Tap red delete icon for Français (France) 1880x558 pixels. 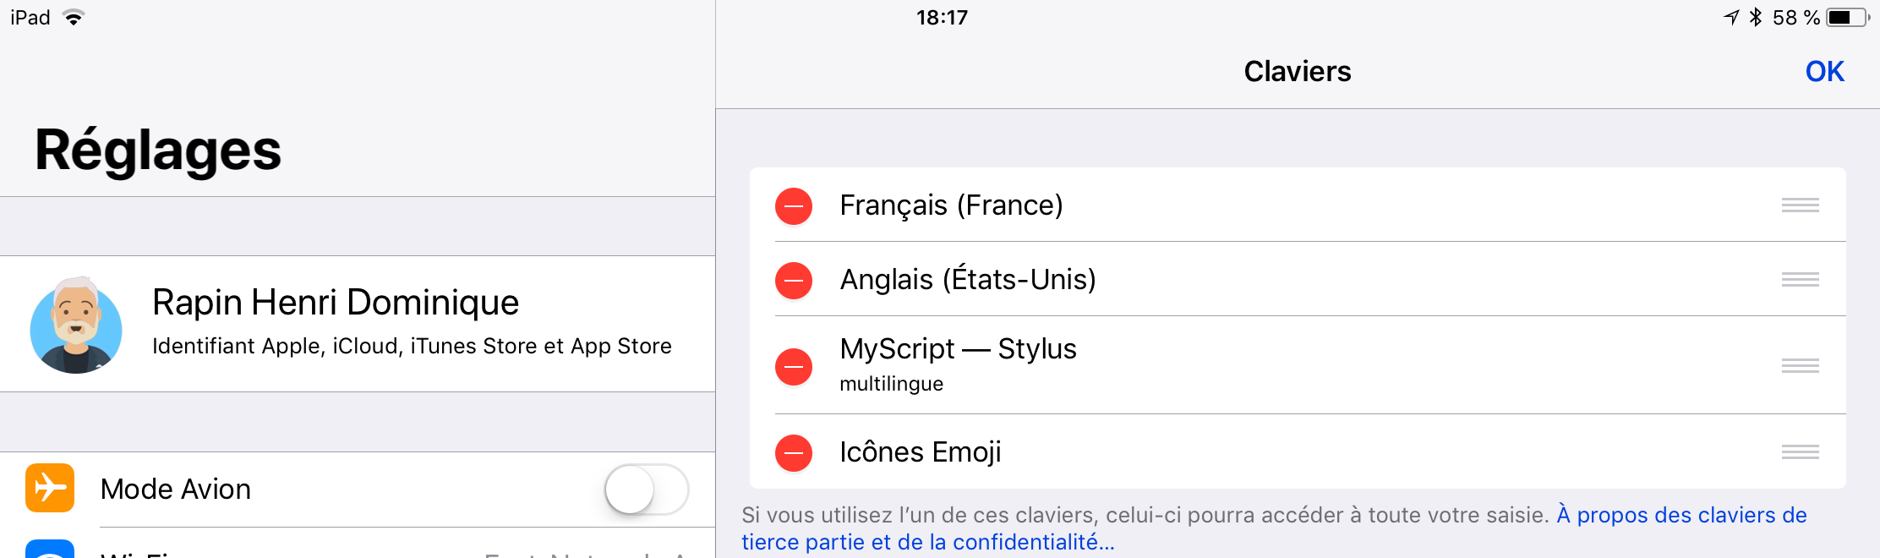[x=794, y=206]
